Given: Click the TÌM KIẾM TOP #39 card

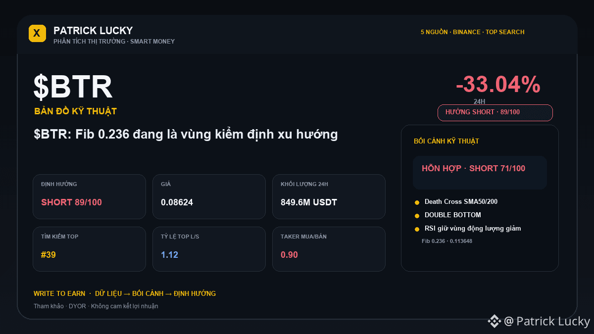Looking at the screenshot, I should [89, 249].
